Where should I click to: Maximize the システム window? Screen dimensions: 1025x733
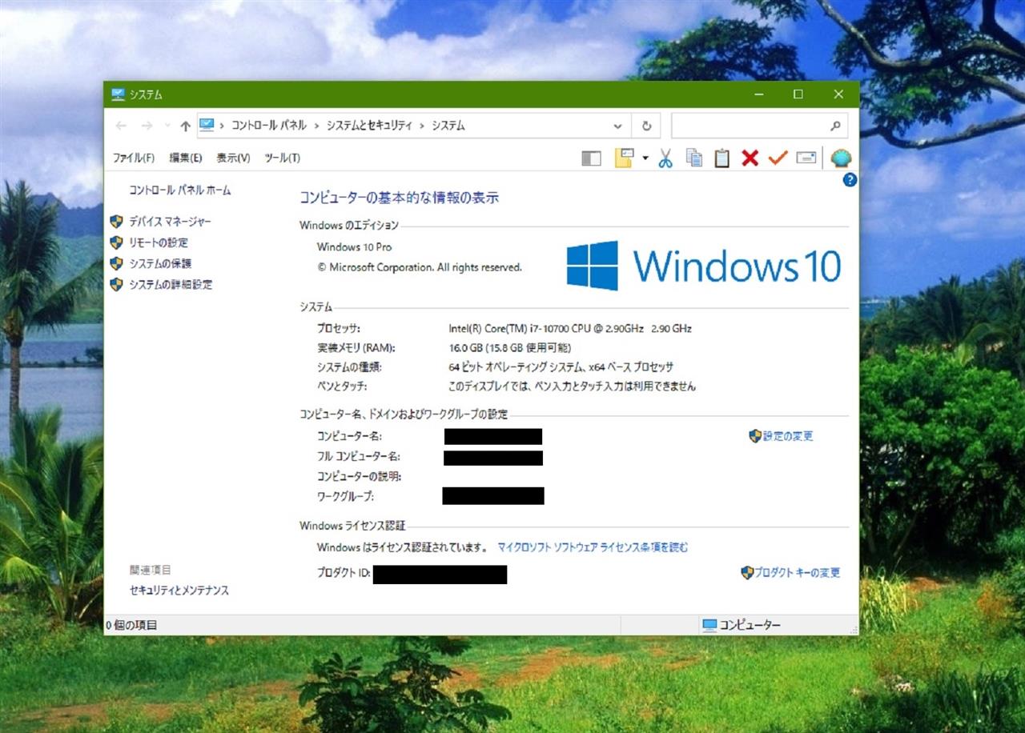[798, 94]
